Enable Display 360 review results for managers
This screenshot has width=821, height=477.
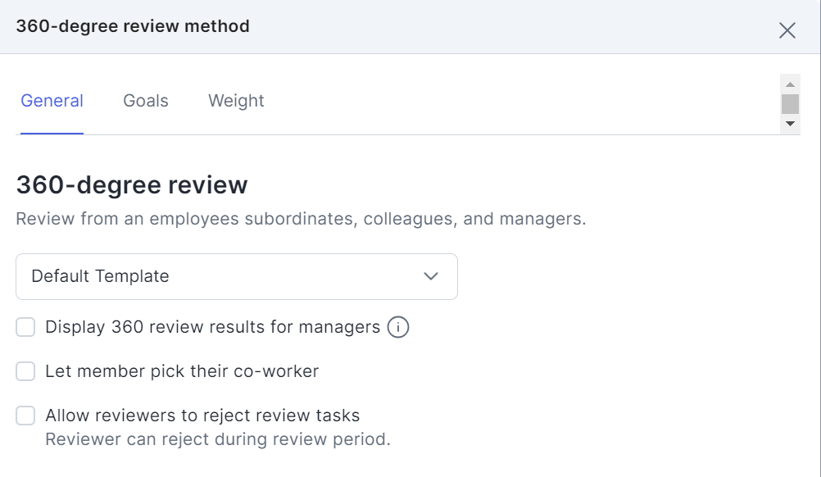(x=26, y=328)
